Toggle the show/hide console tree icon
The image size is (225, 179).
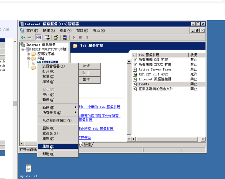[38, 38]
